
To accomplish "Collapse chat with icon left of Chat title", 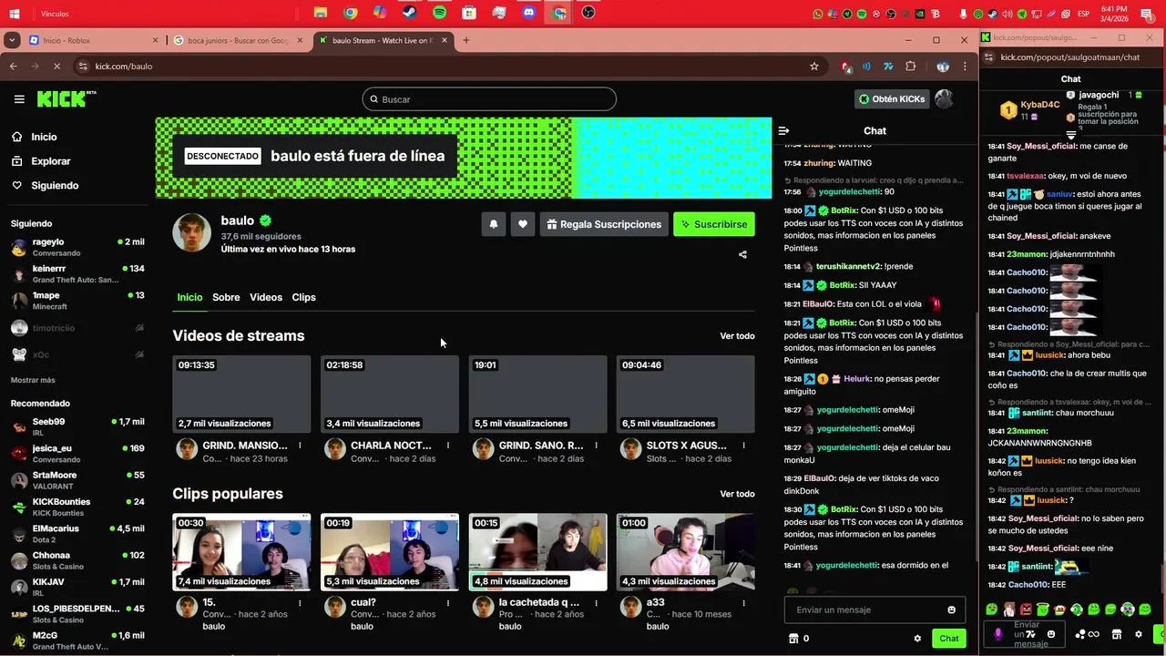I will (783, 131).
